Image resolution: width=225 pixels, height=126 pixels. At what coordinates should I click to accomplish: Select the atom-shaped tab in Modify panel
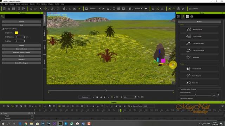192,16
